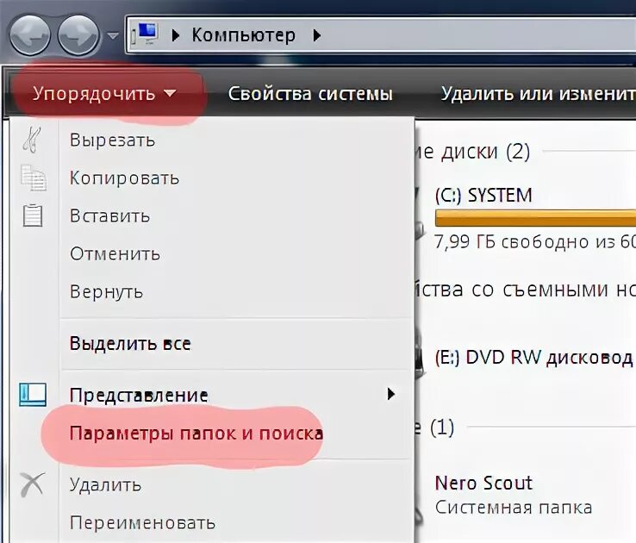Select the Nero Scout item
Viewport: 636px width, 543px height.
pyautogui.click(x=483, y=483)
